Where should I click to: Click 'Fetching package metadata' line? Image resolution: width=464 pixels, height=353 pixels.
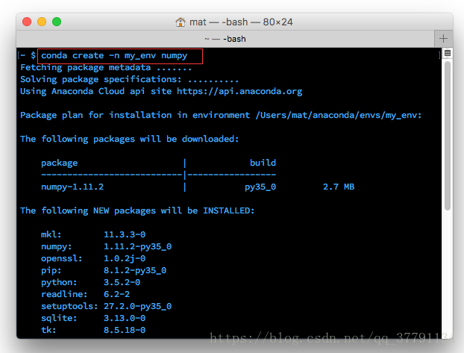coord(106,67)
